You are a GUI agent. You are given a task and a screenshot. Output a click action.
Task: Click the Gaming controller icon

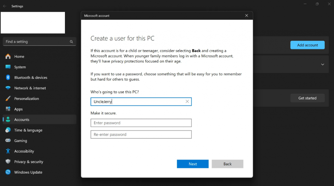(x=8, y=140)
